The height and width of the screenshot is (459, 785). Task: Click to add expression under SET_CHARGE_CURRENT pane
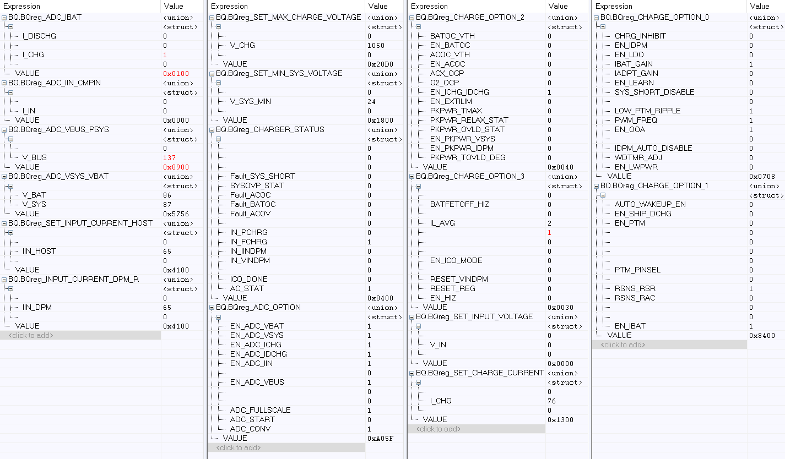pyautogui.click(x=477, y=429)
